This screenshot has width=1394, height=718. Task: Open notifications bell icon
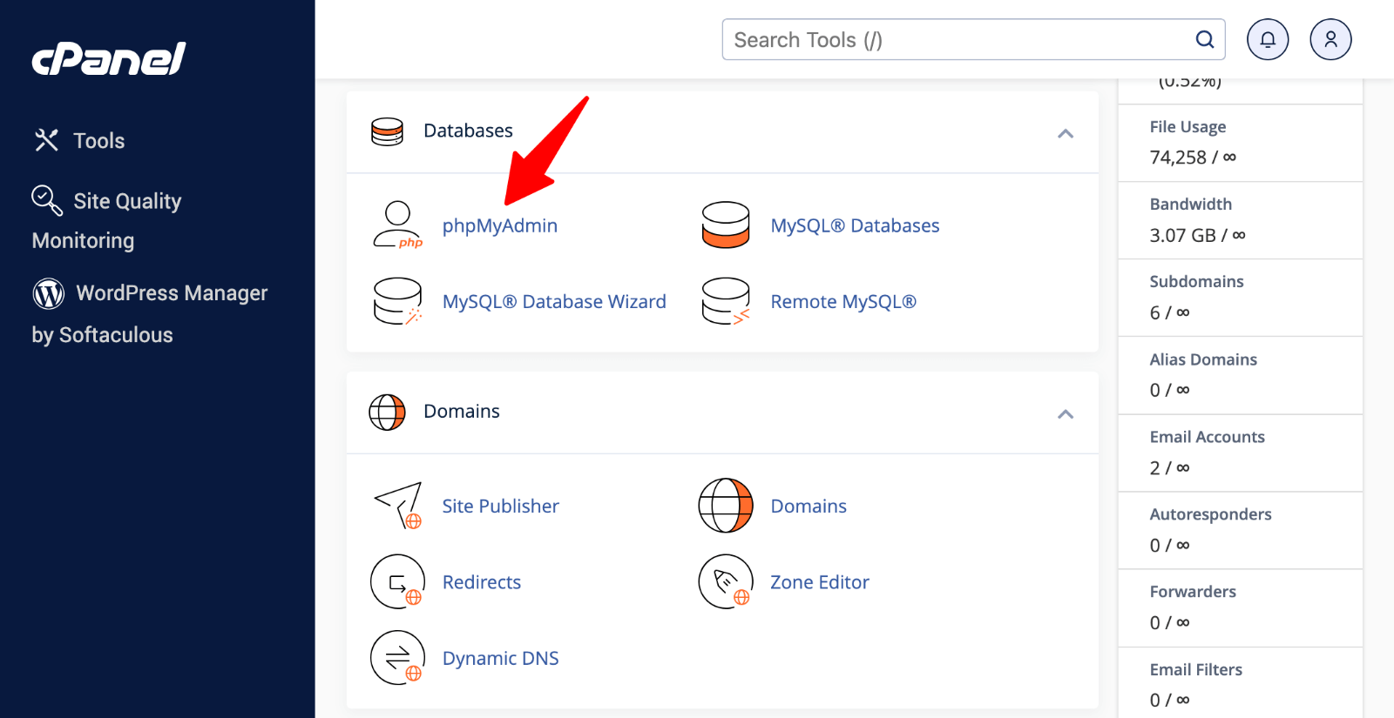tap(1268, 39)
